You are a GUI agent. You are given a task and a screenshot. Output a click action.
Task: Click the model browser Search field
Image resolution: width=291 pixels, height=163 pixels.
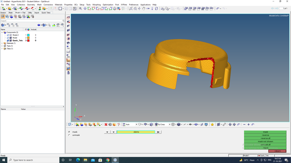coord(32,21)
